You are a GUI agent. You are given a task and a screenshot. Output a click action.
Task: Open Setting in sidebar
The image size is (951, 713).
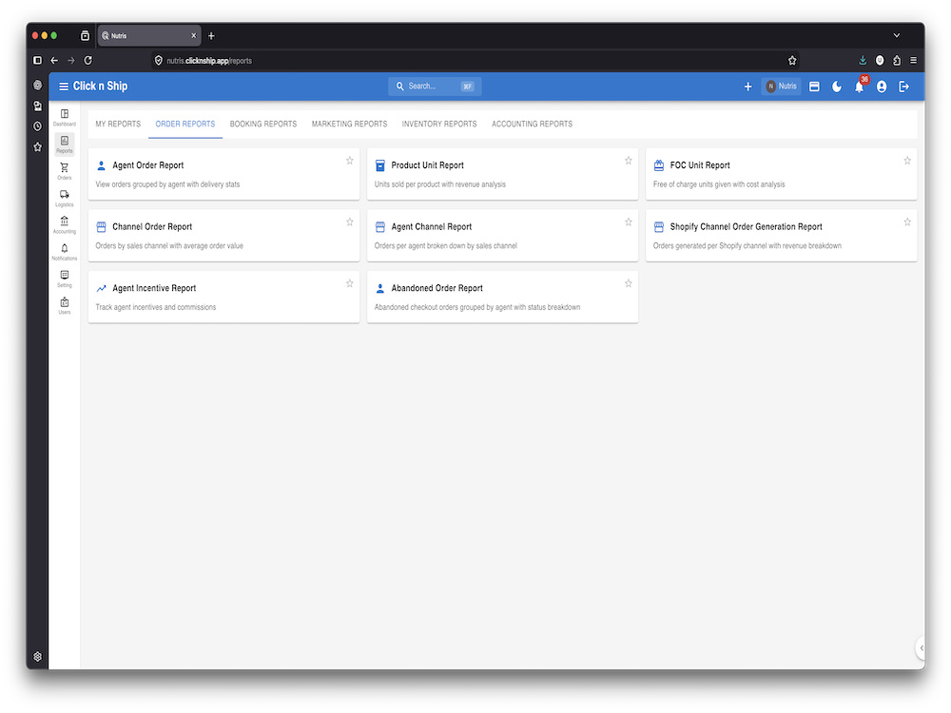[65, 279]
